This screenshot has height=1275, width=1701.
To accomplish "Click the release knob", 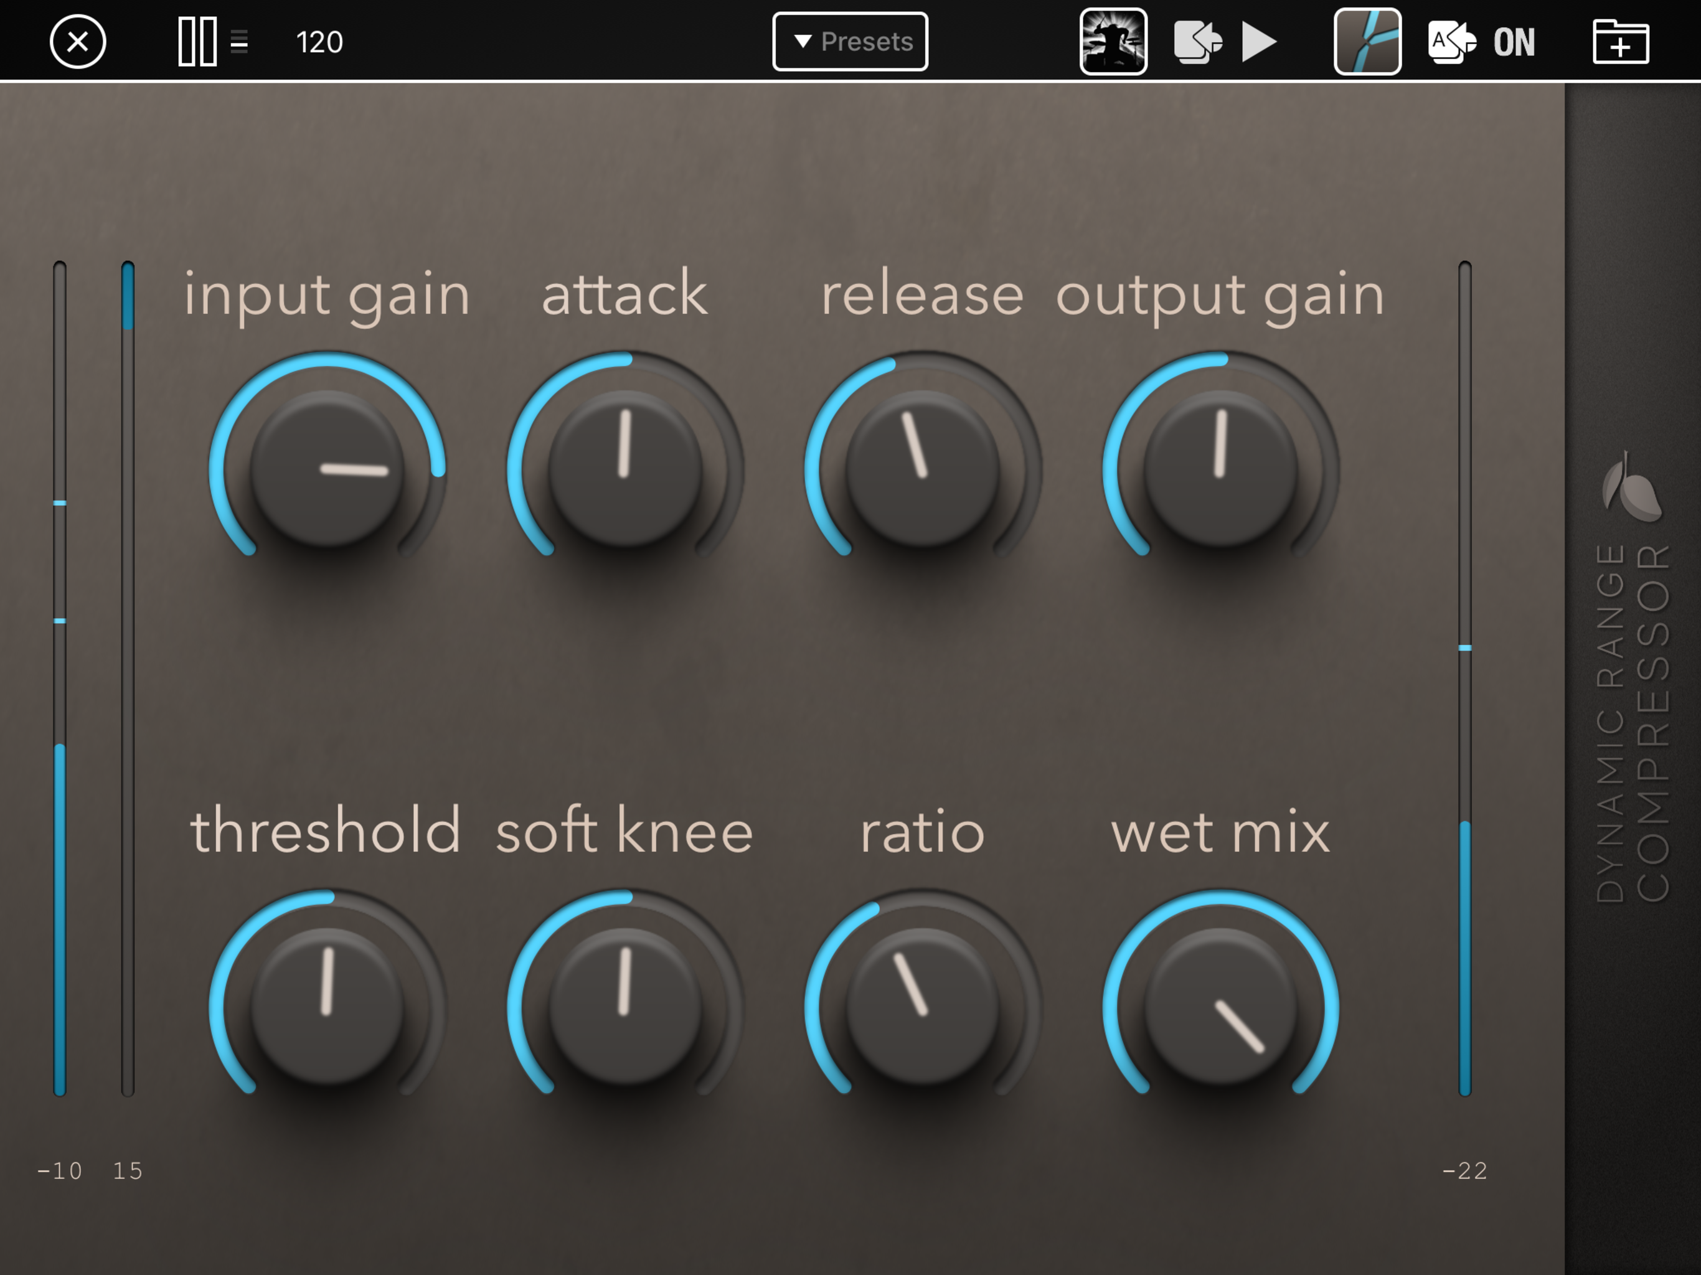I will point(923,468).
